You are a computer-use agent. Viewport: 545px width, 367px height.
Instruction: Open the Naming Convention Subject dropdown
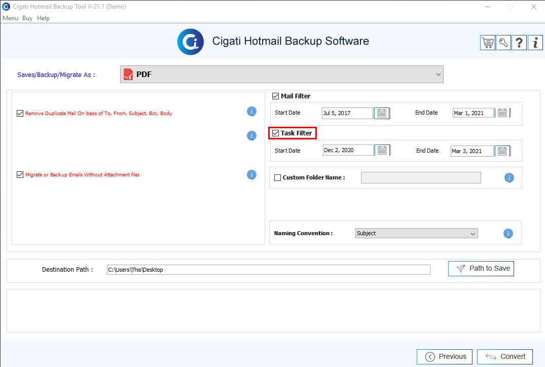tap(417, 233)
